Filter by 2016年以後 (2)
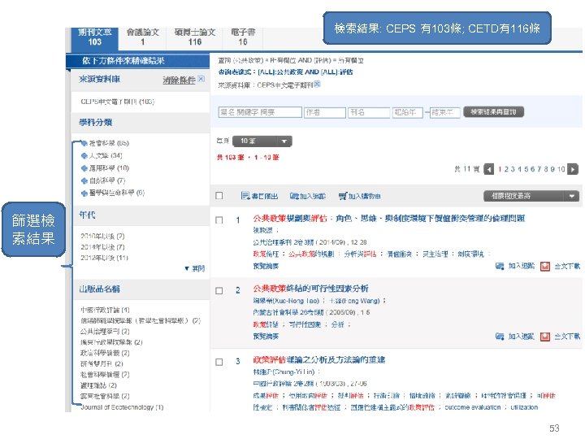 [102, 236]
